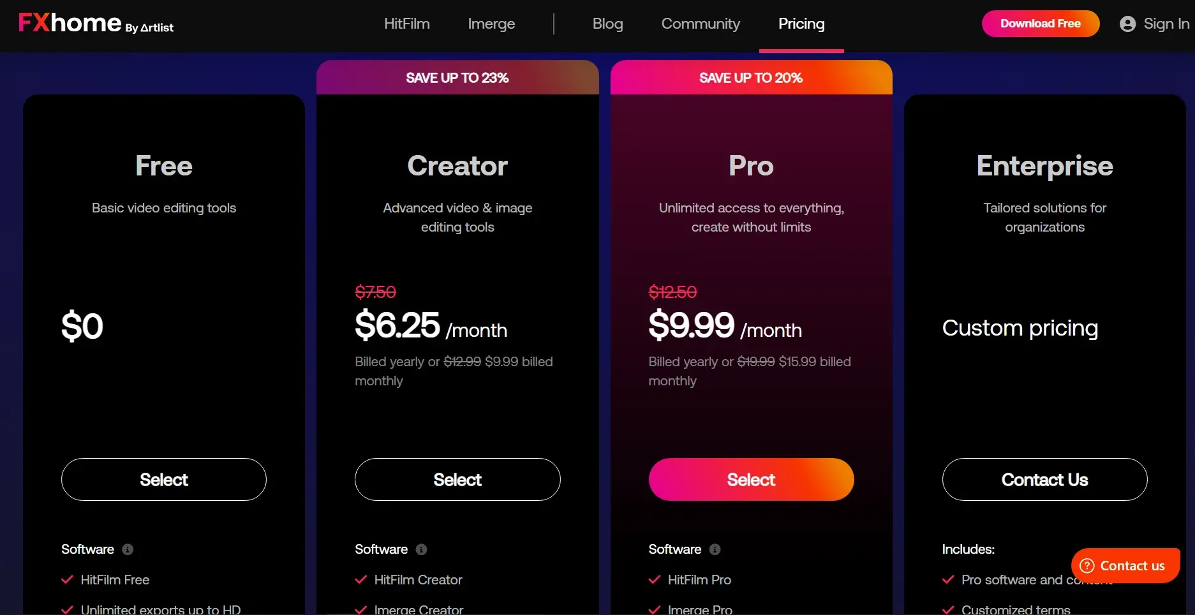This screenshot has width=1195, height=615.
Task: Open the Imerge menu item
Action: click(491, 24)
